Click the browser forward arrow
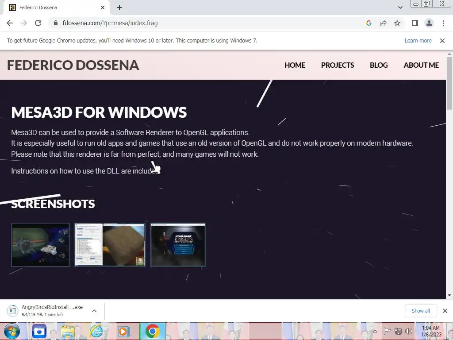This screenshot has height=340, width=453. click(24, 23)
